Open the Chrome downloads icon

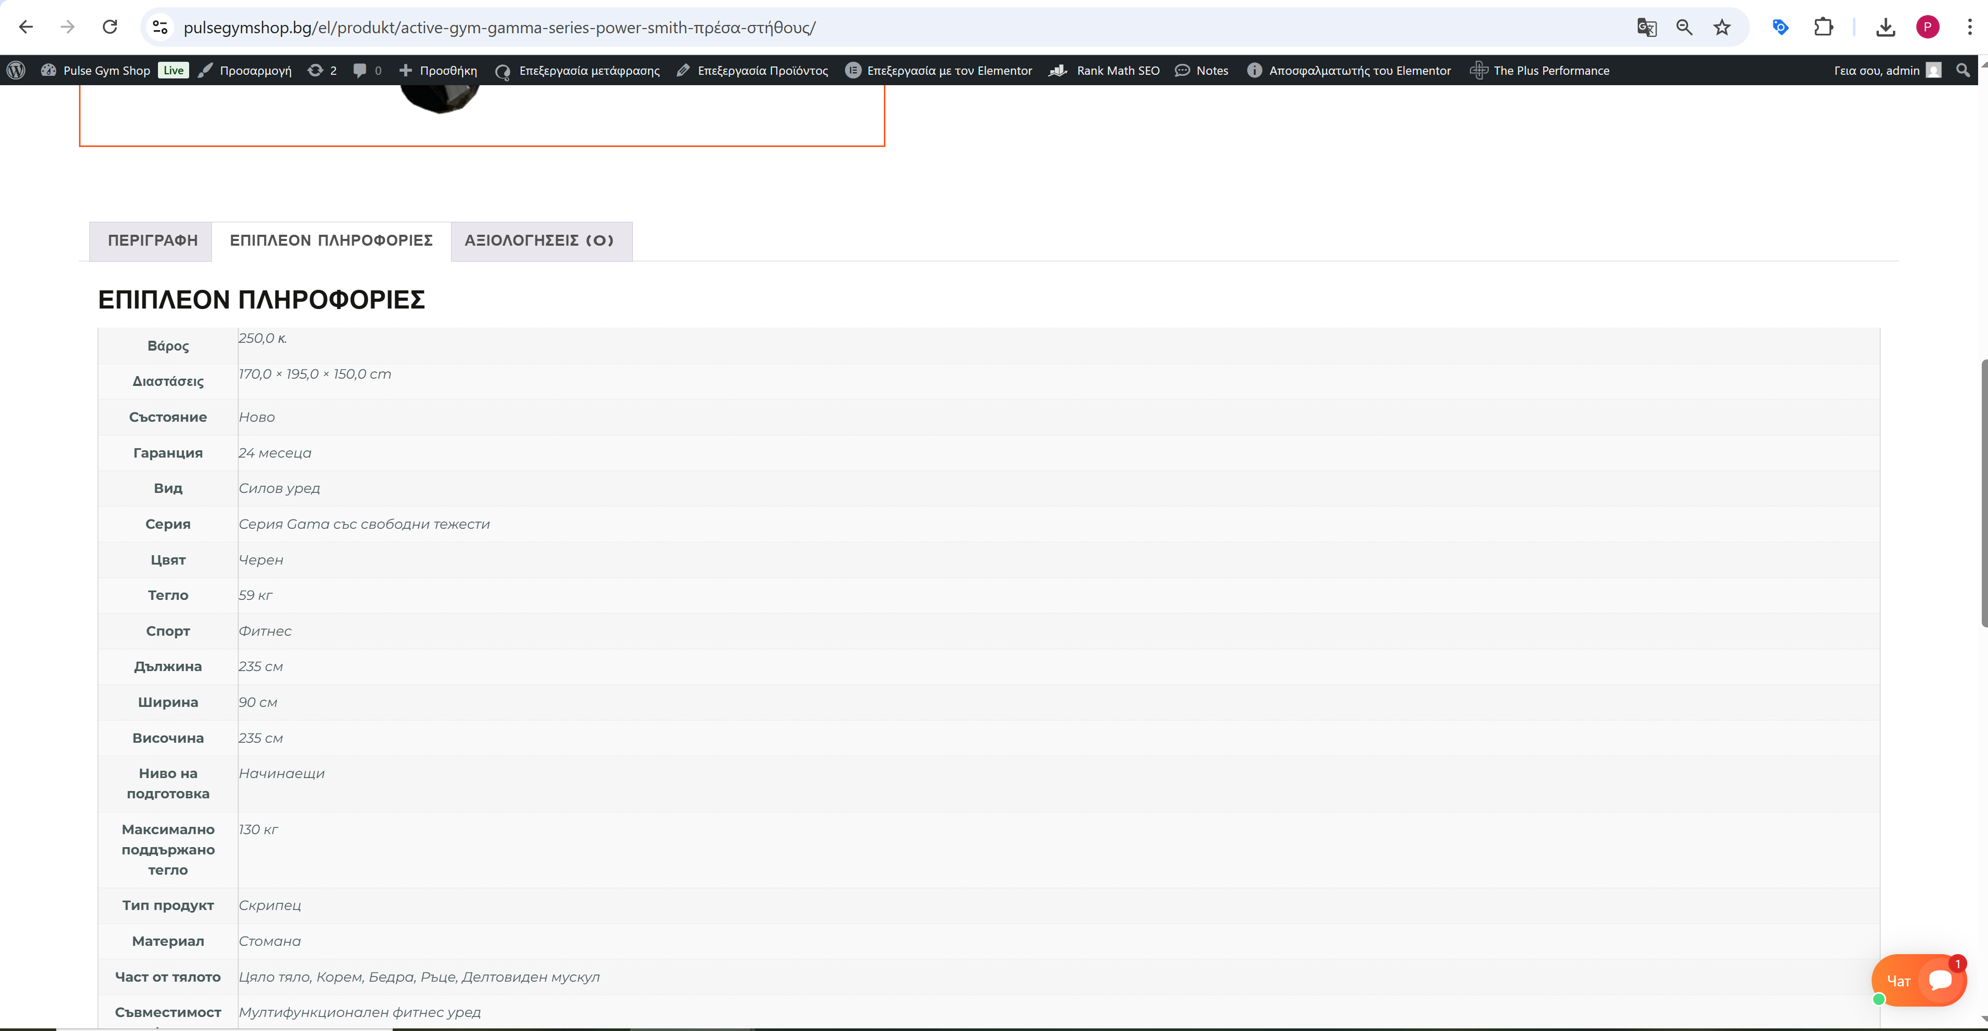(x=1885, y=27)
